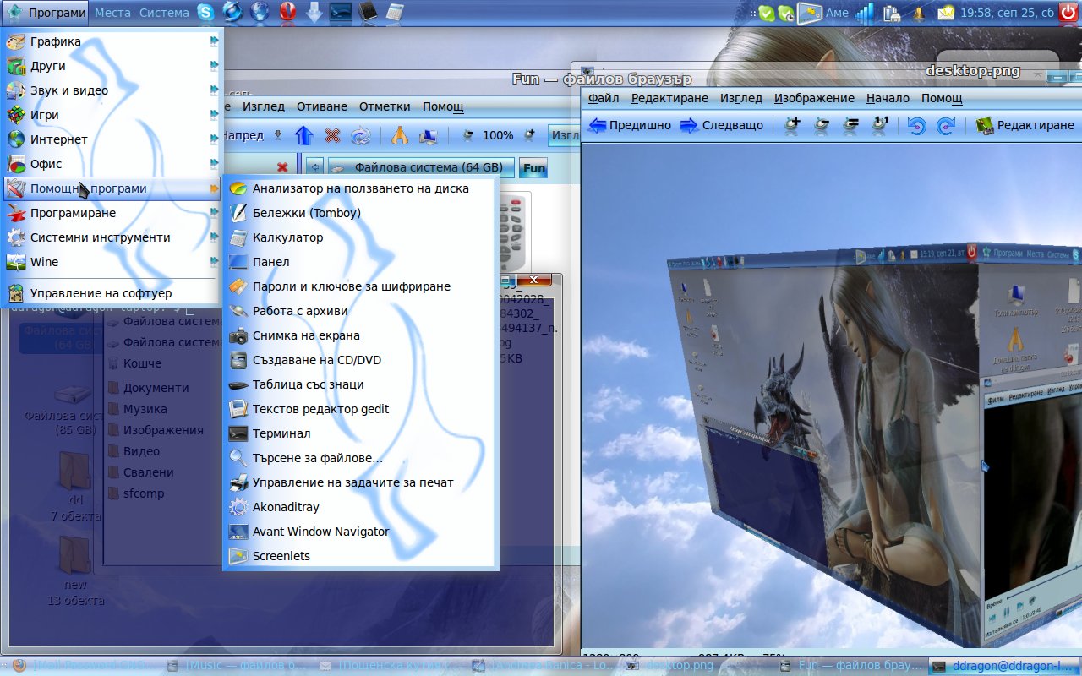Screen dimensions: 1082x676
Task: Launch Avant Window Navigator
Action: click(361, 532)
